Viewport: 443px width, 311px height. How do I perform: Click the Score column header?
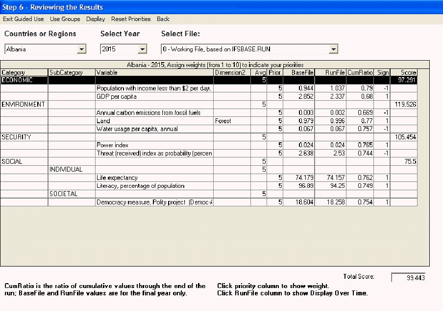point(404,72)
